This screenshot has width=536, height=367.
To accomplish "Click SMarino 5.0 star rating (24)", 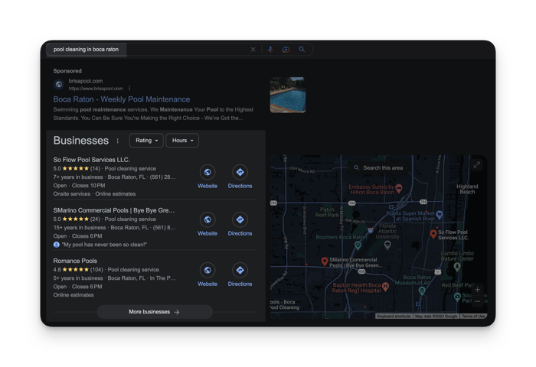I will 77,219.
